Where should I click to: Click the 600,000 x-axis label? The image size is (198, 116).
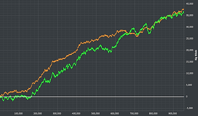click(115, 113)
